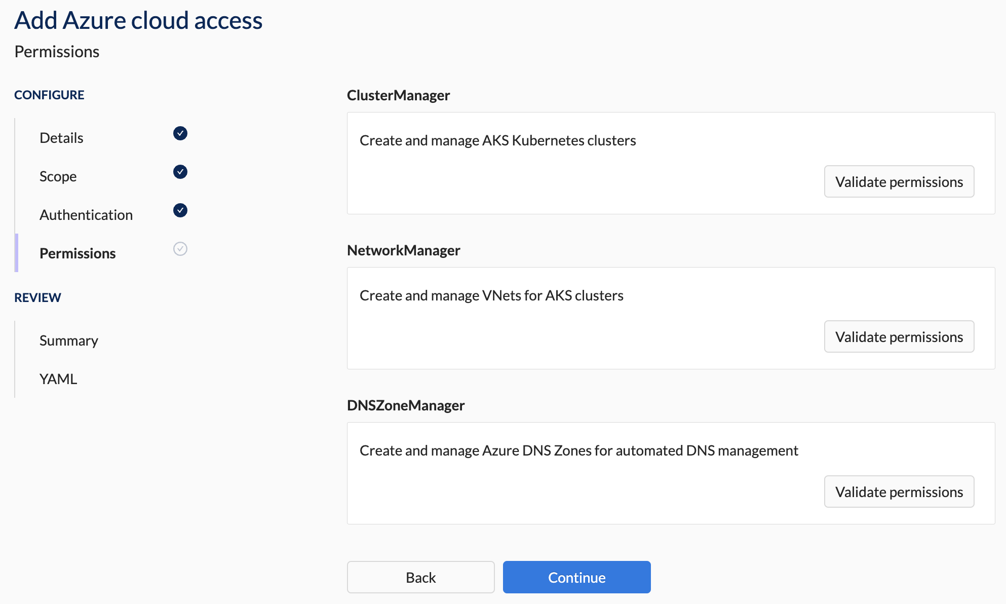The image size is (1006, 604).
Task: Click the 'Add Azure cloud access' title
Action: tap(138, 20)
